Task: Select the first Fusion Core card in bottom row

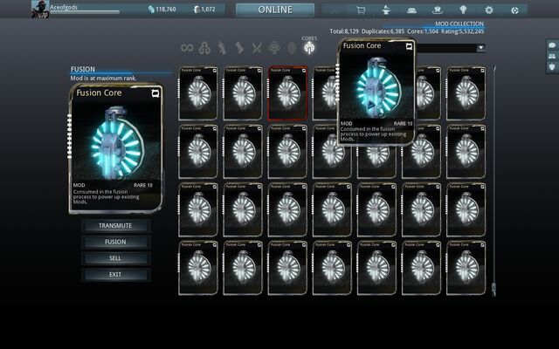Action: pos(198,268)
